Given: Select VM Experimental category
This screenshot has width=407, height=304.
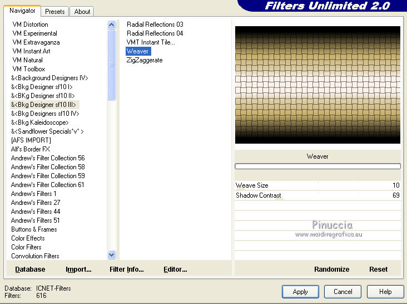Looking at the screenshot, I should coord(35,33).
